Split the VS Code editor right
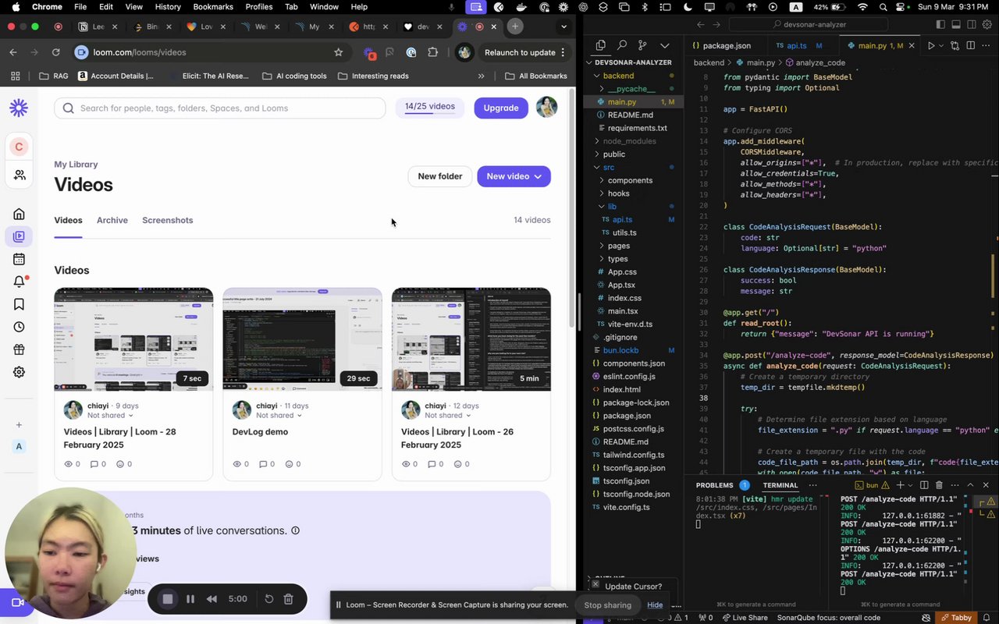This screenshot has height=624, width=999. [x=970, y=46]
